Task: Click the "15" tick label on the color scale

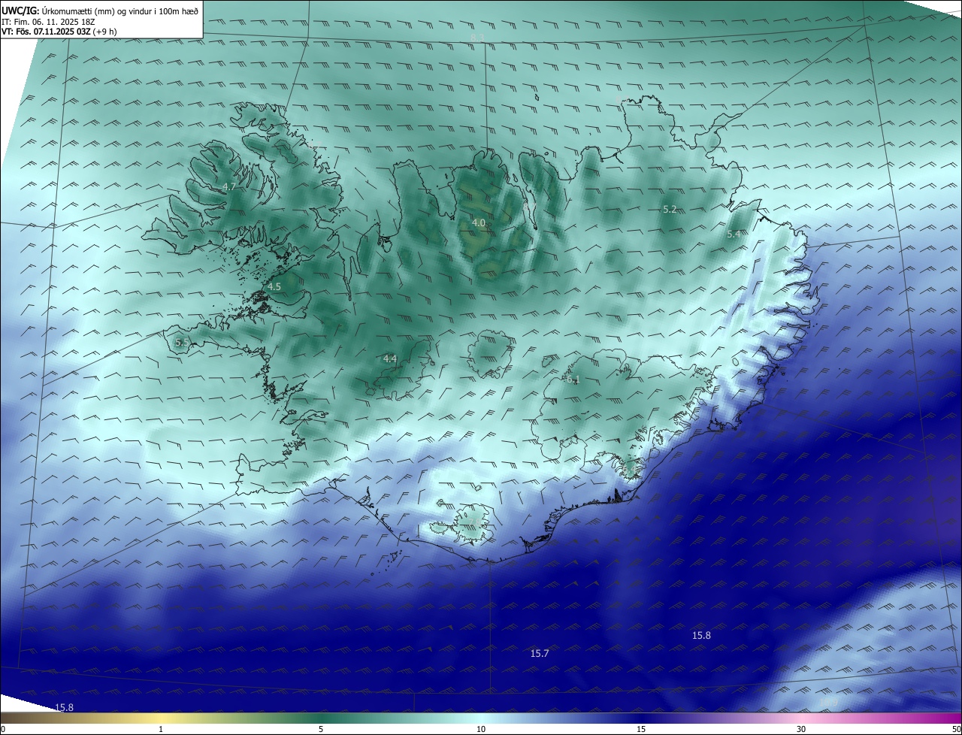Action: 641,729
